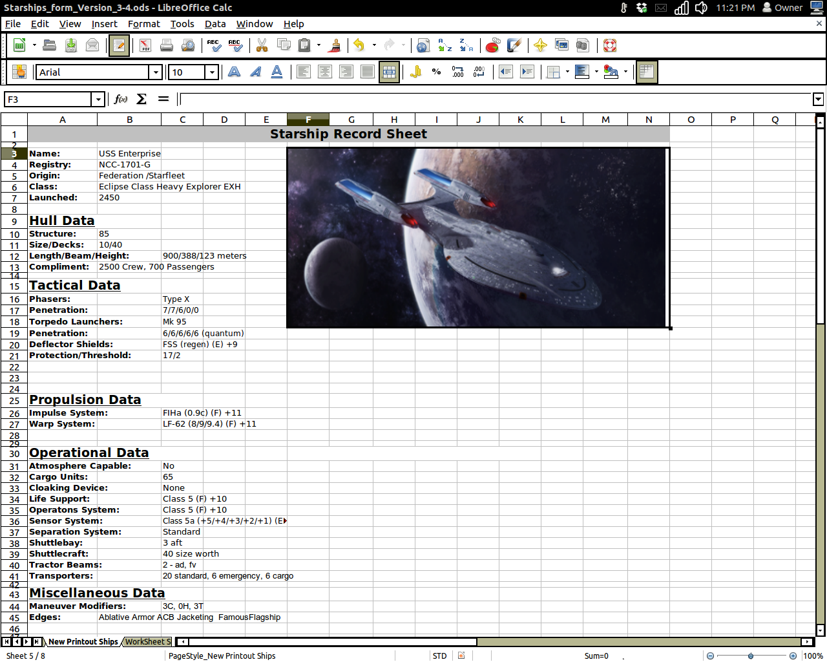827x662 pixels.
Task: Decrease Indent
Action: [x=505, y=72]
